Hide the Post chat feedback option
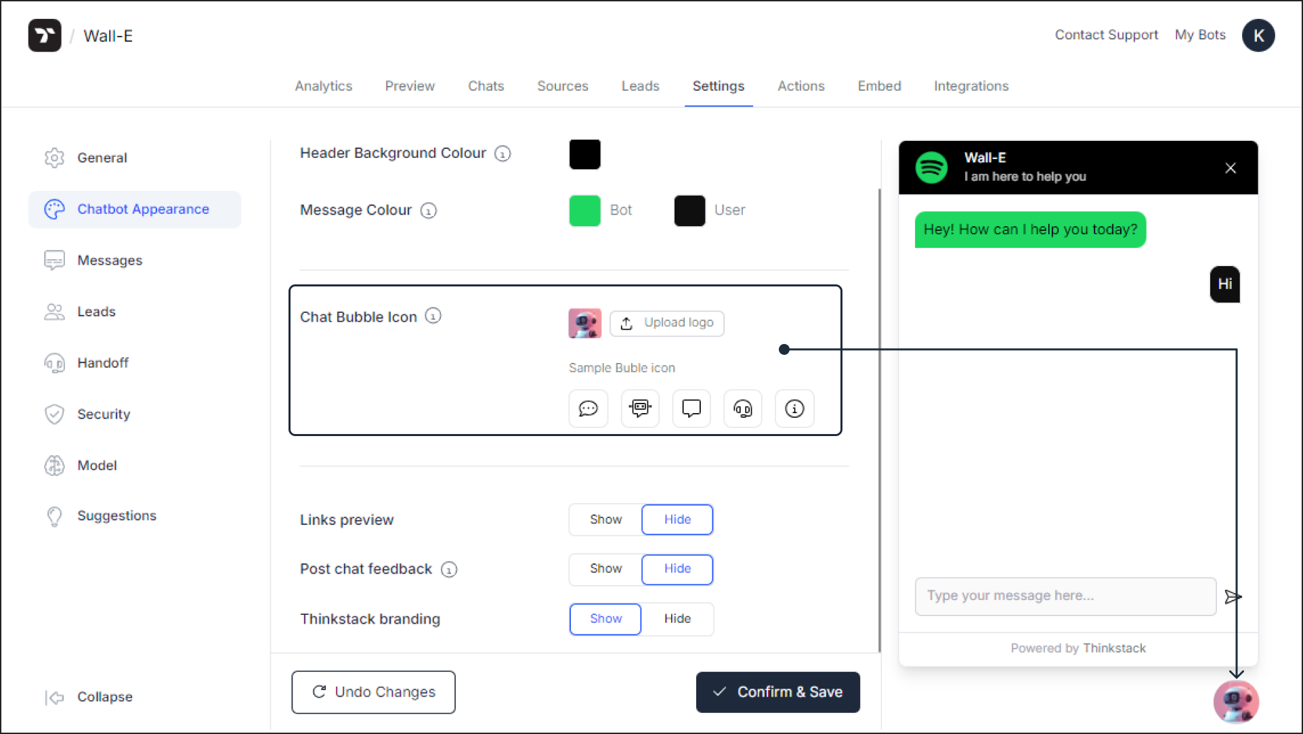This screenshot has width=1303, height=734. click(676, 568)
